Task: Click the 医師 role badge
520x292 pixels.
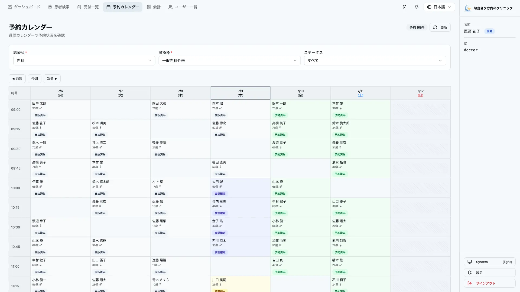Action: (489, 31)
